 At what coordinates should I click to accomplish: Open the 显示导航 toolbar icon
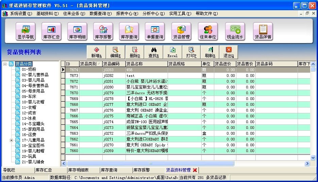[26, 32]
